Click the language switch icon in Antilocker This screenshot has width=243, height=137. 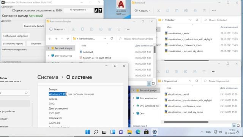pyautogui.click(x=98, y=10)
